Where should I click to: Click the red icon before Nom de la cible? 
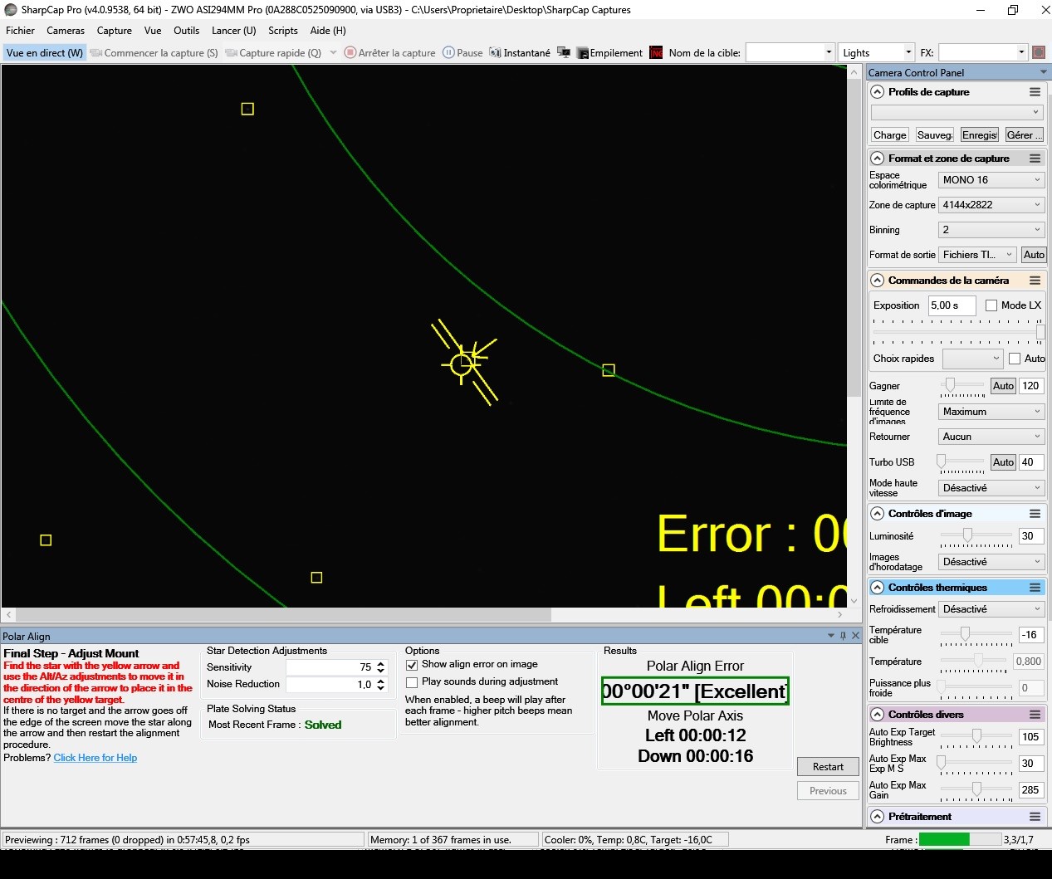pos(656,53)
